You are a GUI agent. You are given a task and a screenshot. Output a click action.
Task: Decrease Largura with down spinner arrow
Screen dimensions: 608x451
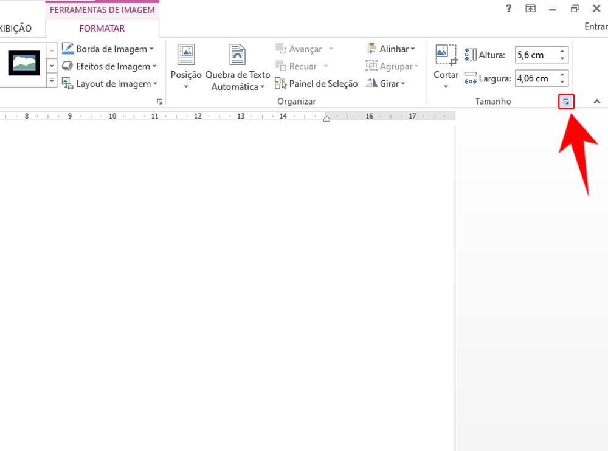563,82
